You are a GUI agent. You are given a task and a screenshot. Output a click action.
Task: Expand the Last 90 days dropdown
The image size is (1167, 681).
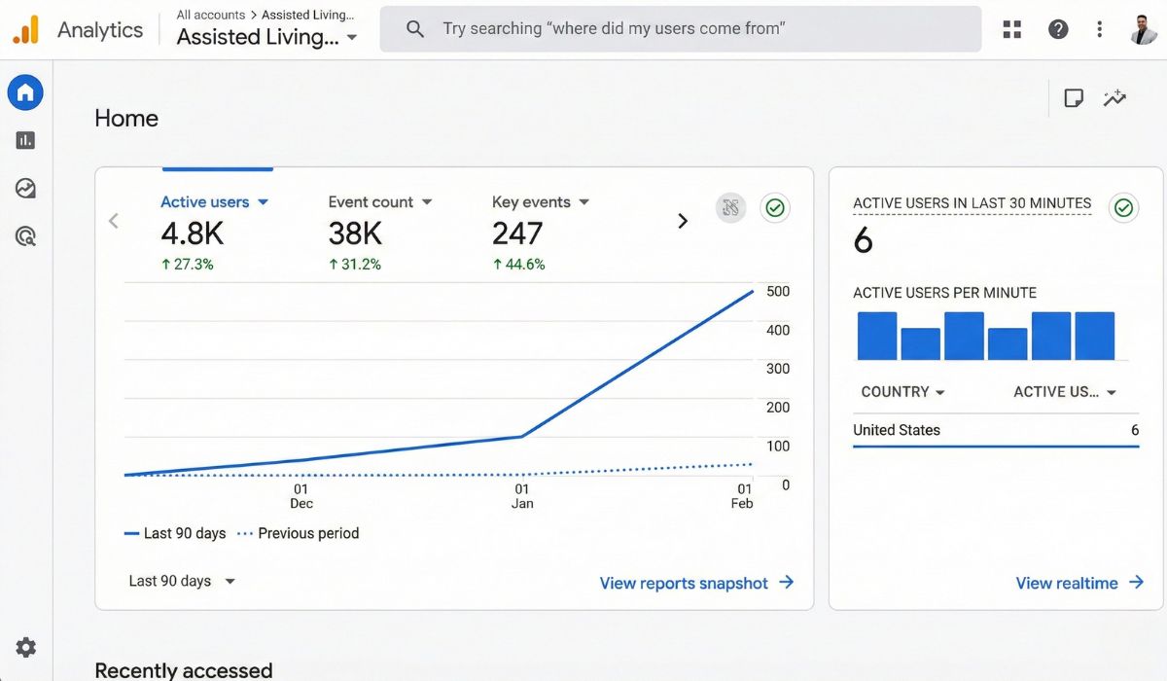click(x=182, y=581)
